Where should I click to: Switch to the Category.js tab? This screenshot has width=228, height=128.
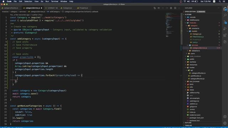[67, 8]
